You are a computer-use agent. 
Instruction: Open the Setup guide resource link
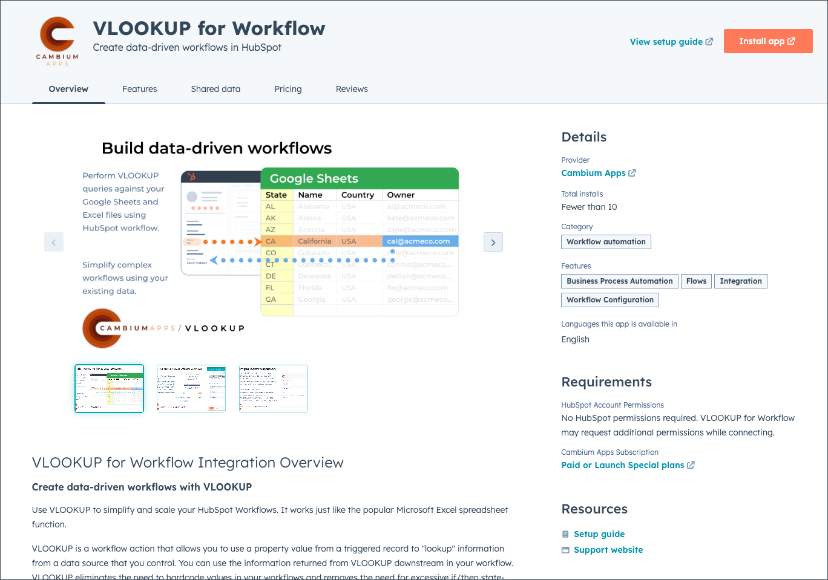click(x=599, y=534)
